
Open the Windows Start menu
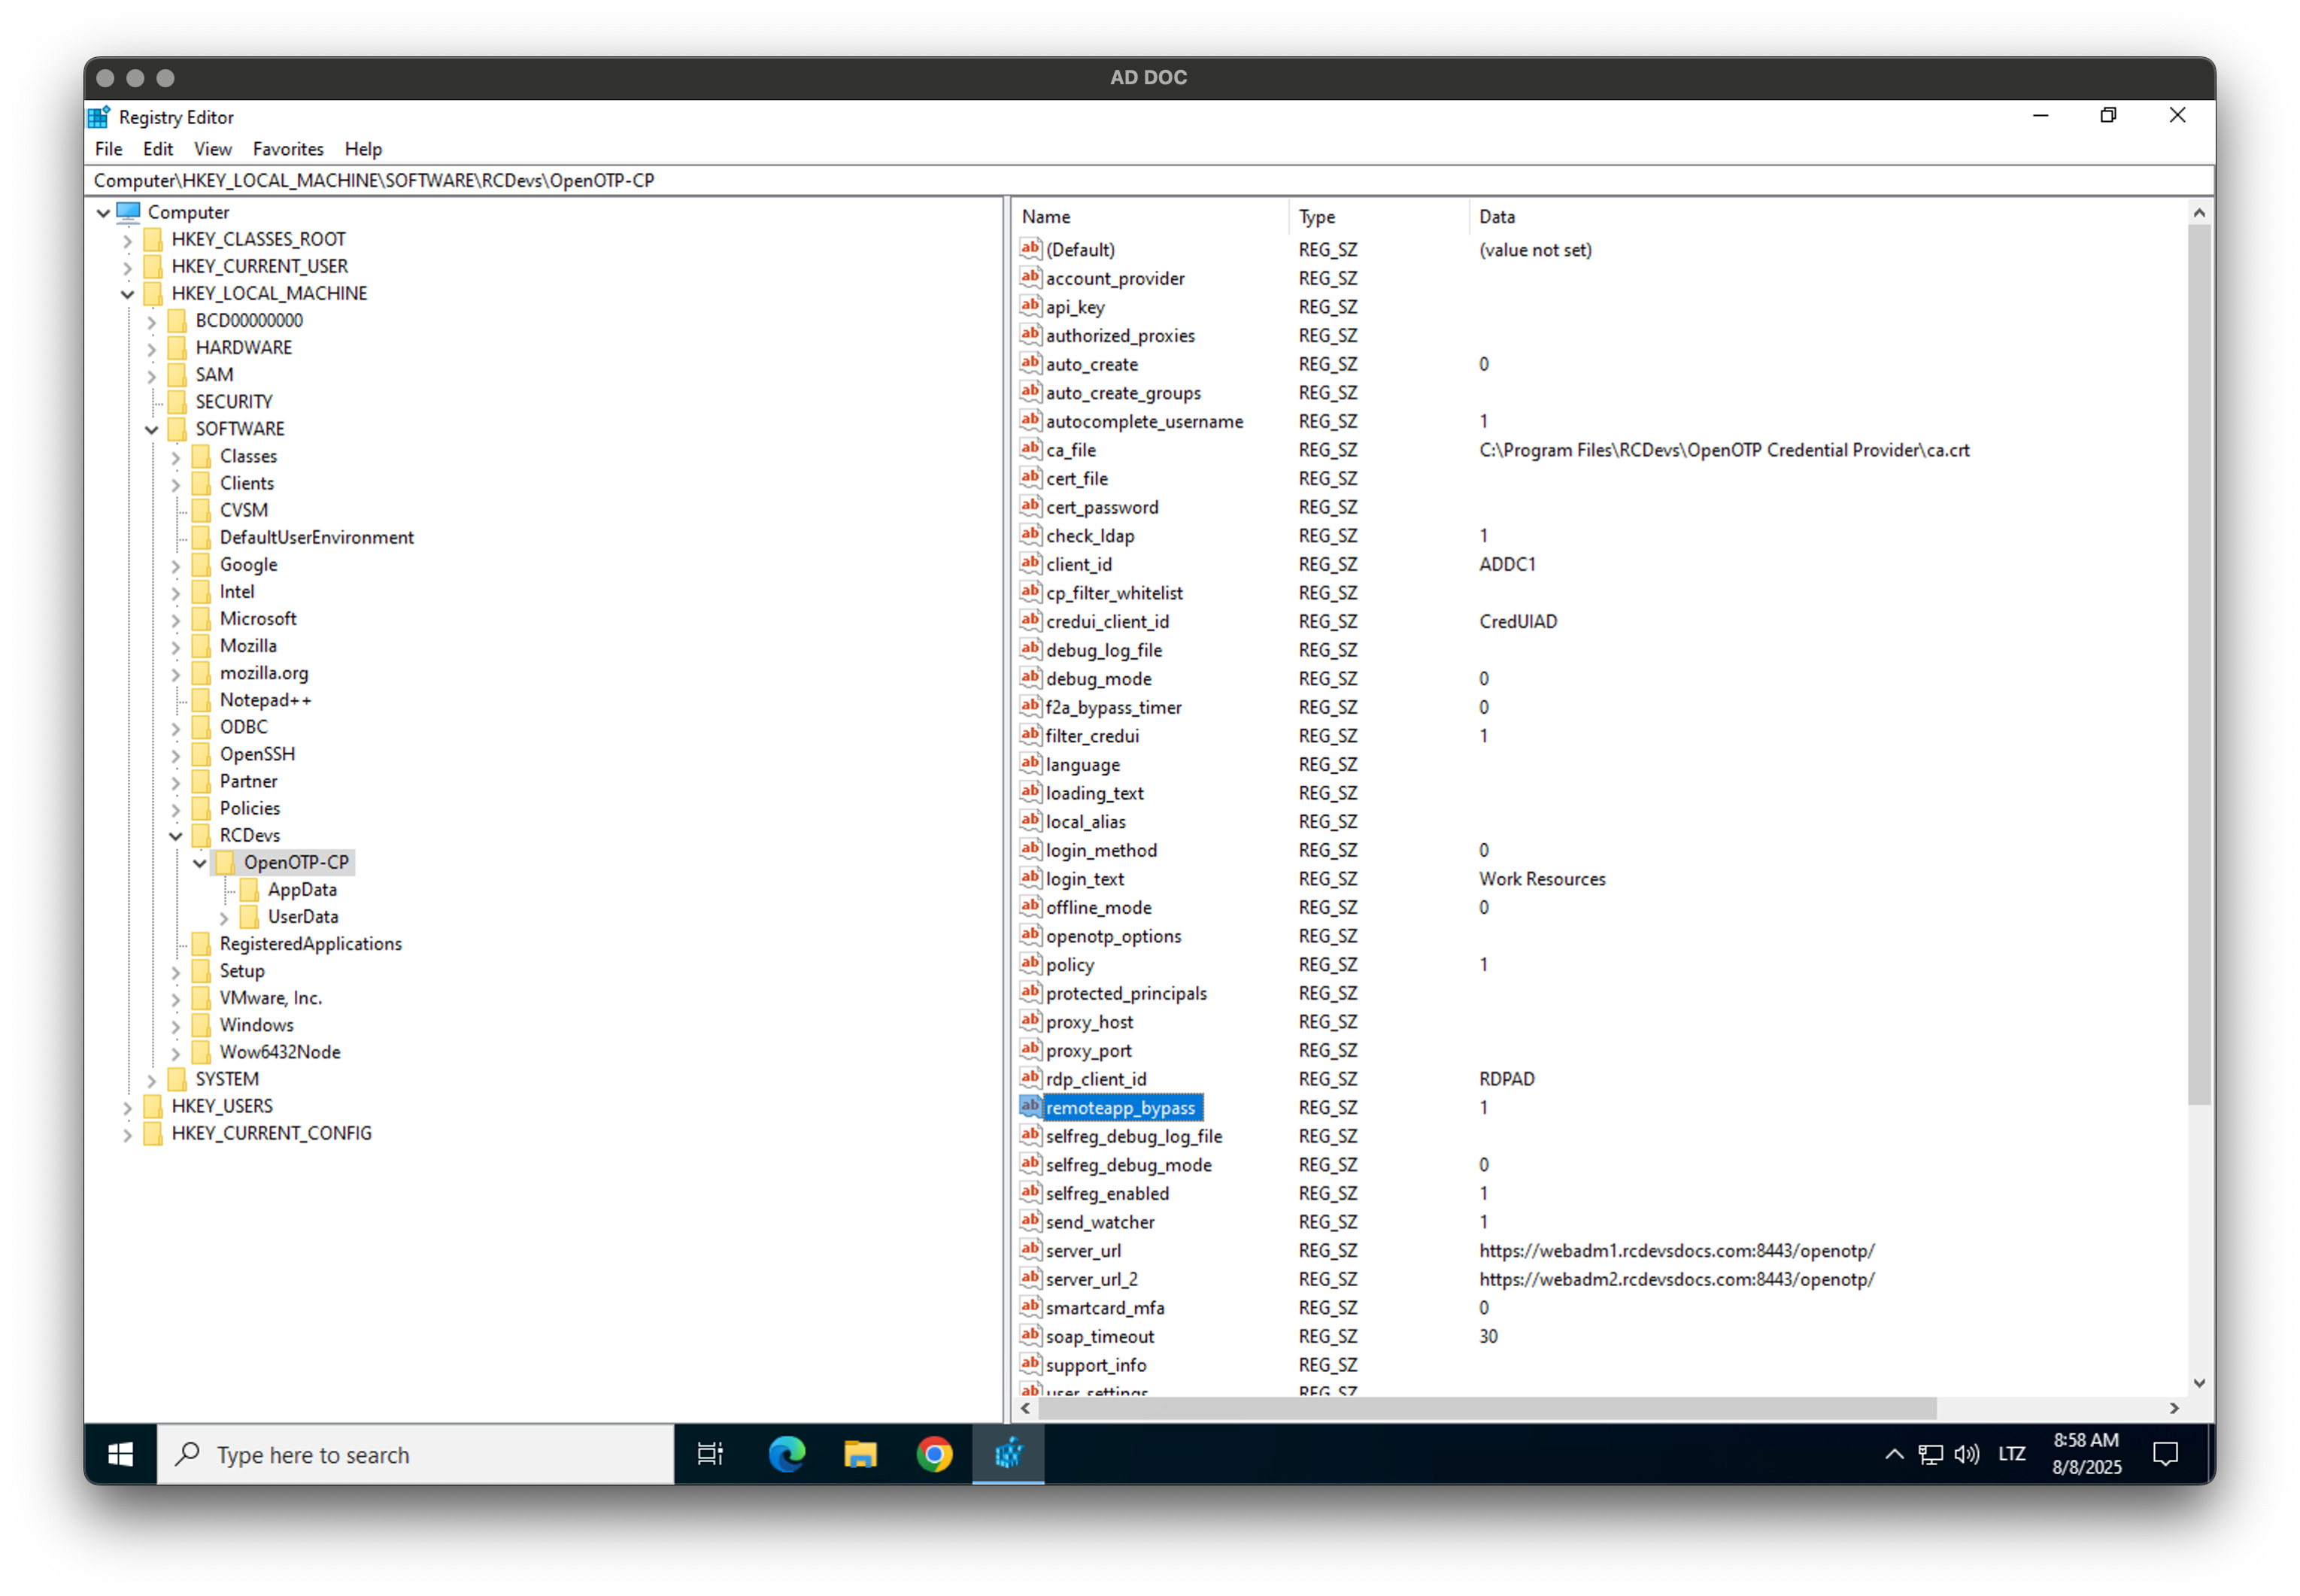[x=120, y=1454]
